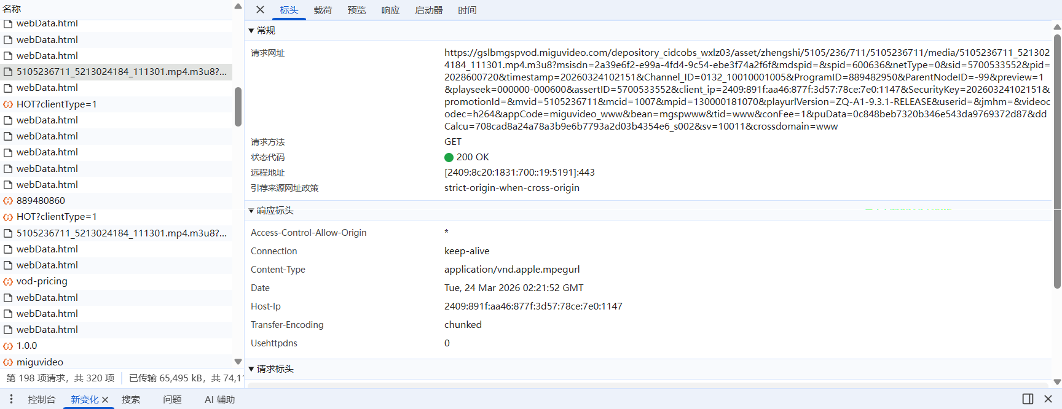Click JSON icon beside vod-pricing
The height and width of the screenshot is (409, 1062).
pyautogui.click(x=8, y=281)
